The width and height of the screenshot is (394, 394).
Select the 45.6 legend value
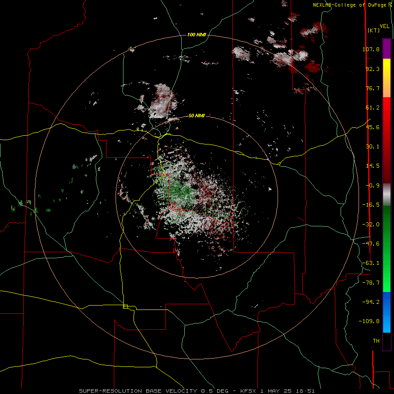click(373, 127)
